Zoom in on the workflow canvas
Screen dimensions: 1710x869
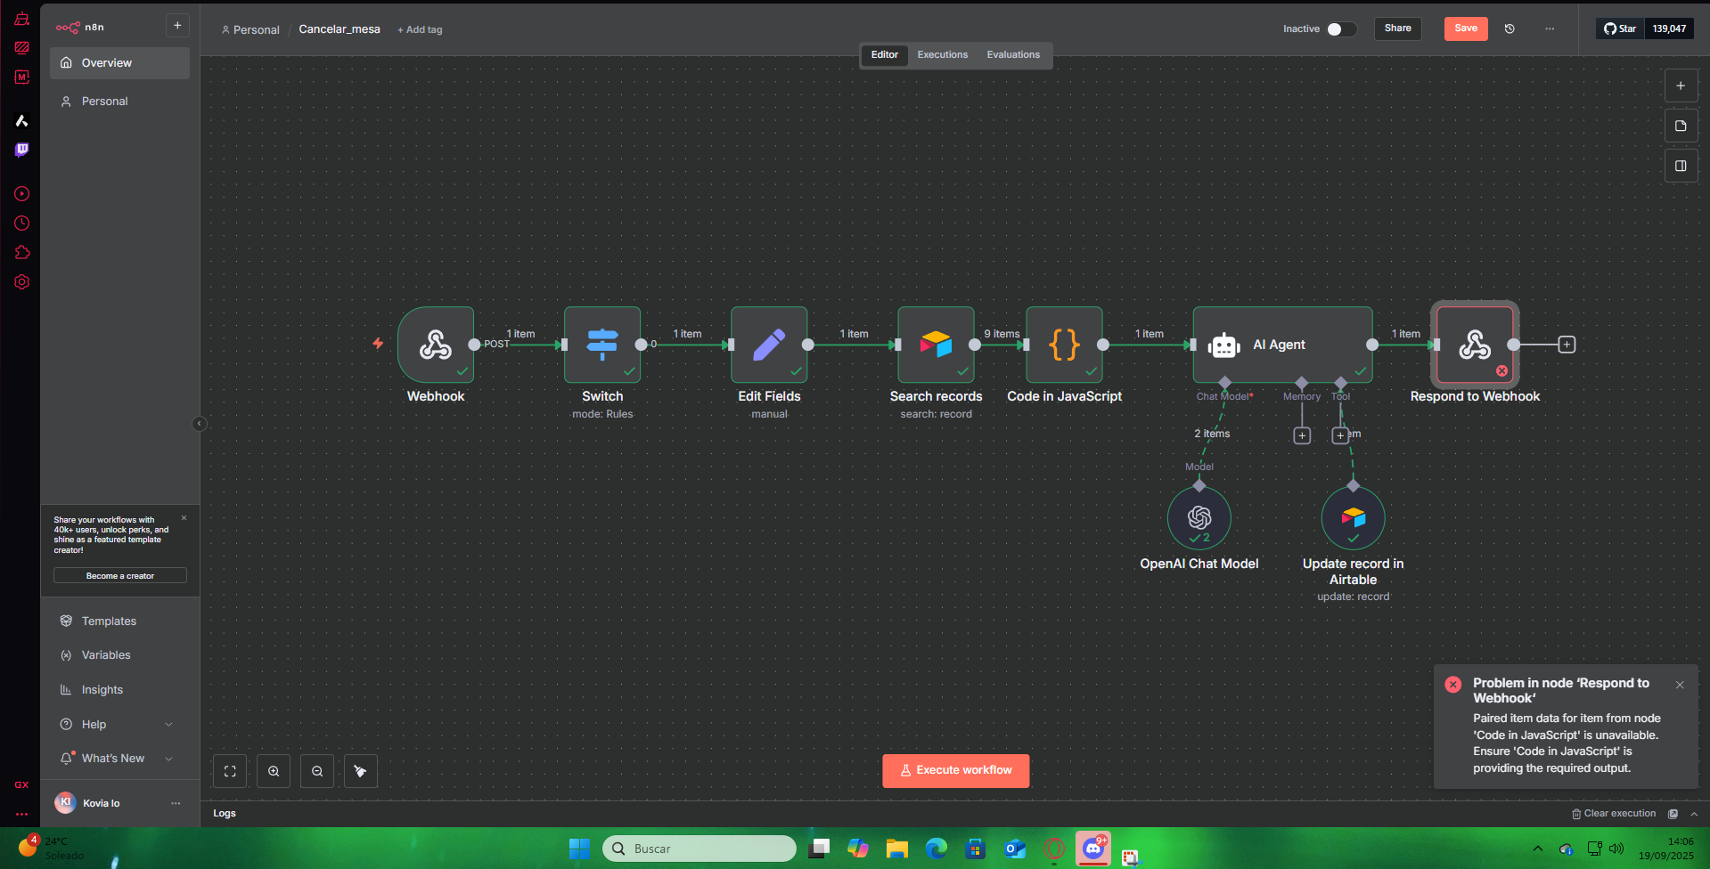274,771
